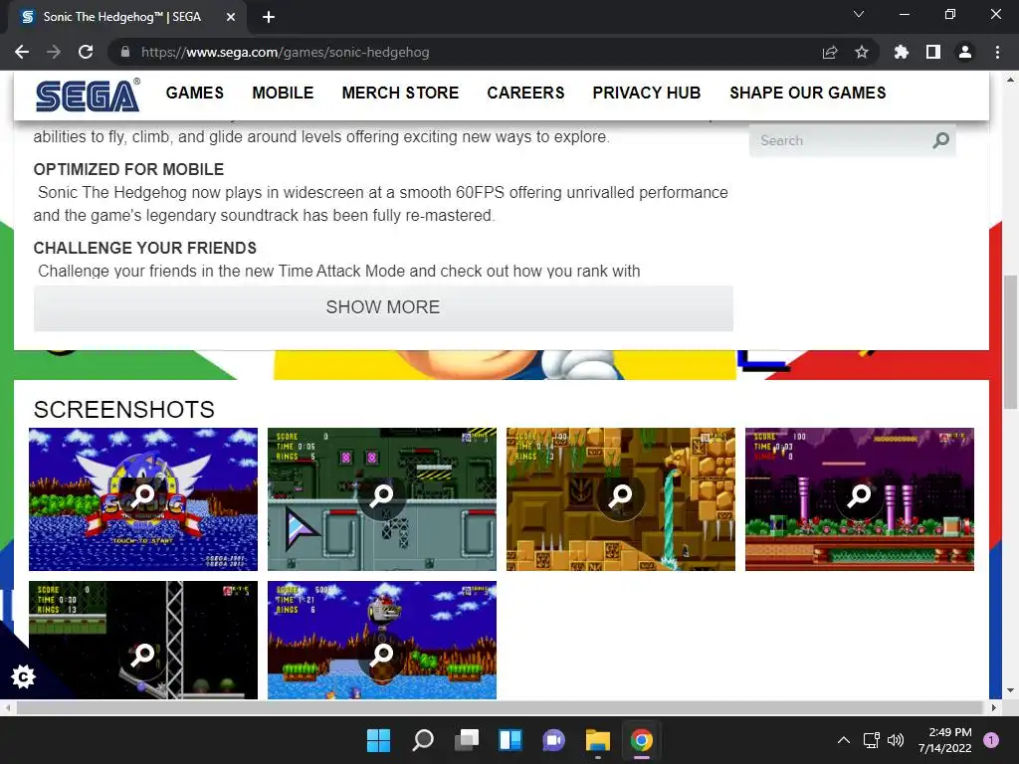Open the Eggman boss fight screenshot
1019x764 pixels.
click(382, 640)
